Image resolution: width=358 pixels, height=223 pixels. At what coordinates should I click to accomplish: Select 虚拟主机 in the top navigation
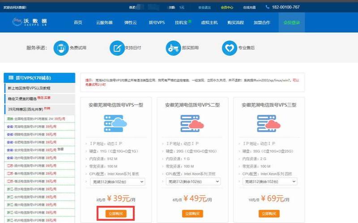(x=210, y=22)
